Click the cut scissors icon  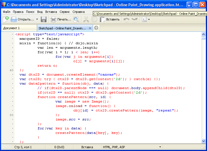[86, 19]
